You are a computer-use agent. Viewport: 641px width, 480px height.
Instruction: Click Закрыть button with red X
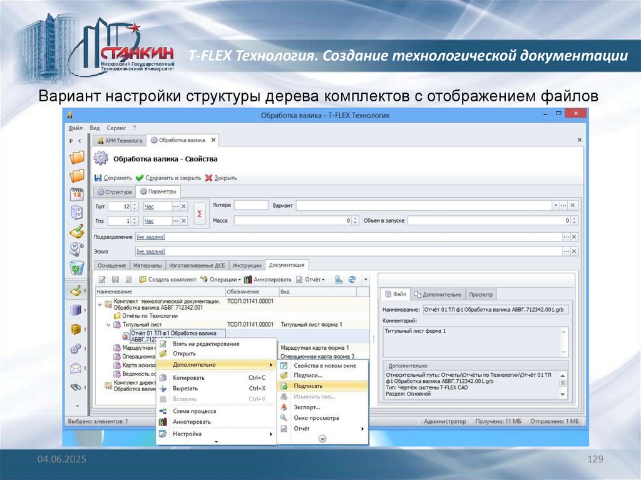221,178
